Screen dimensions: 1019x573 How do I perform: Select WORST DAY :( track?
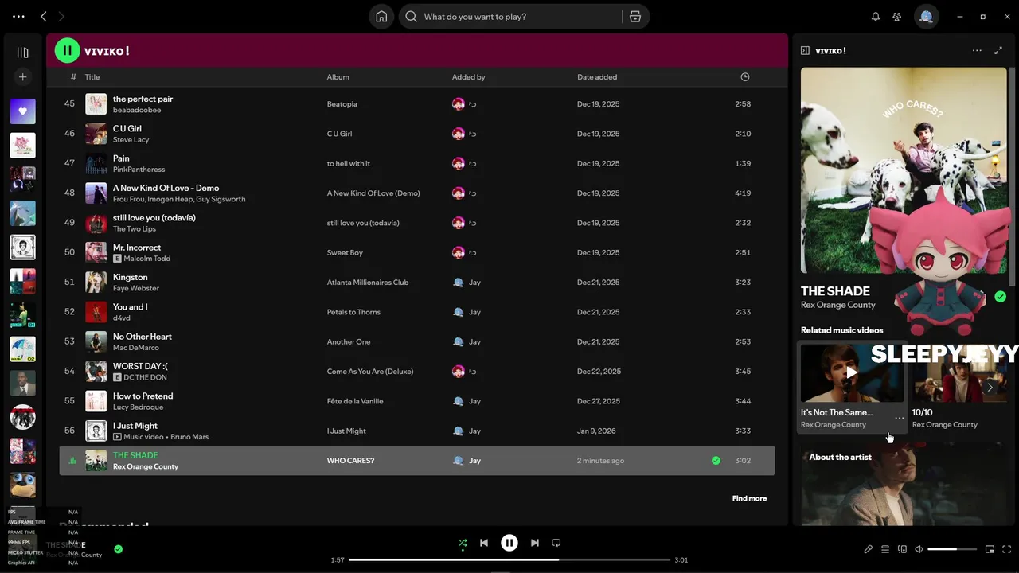(x=416, y=372)
